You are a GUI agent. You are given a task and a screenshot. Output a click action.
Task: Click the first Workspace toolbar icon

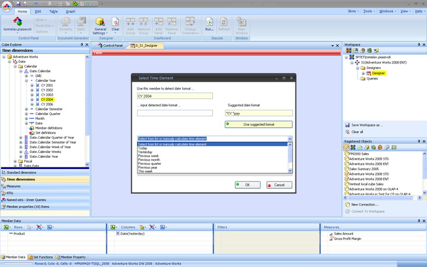point(349,50)
